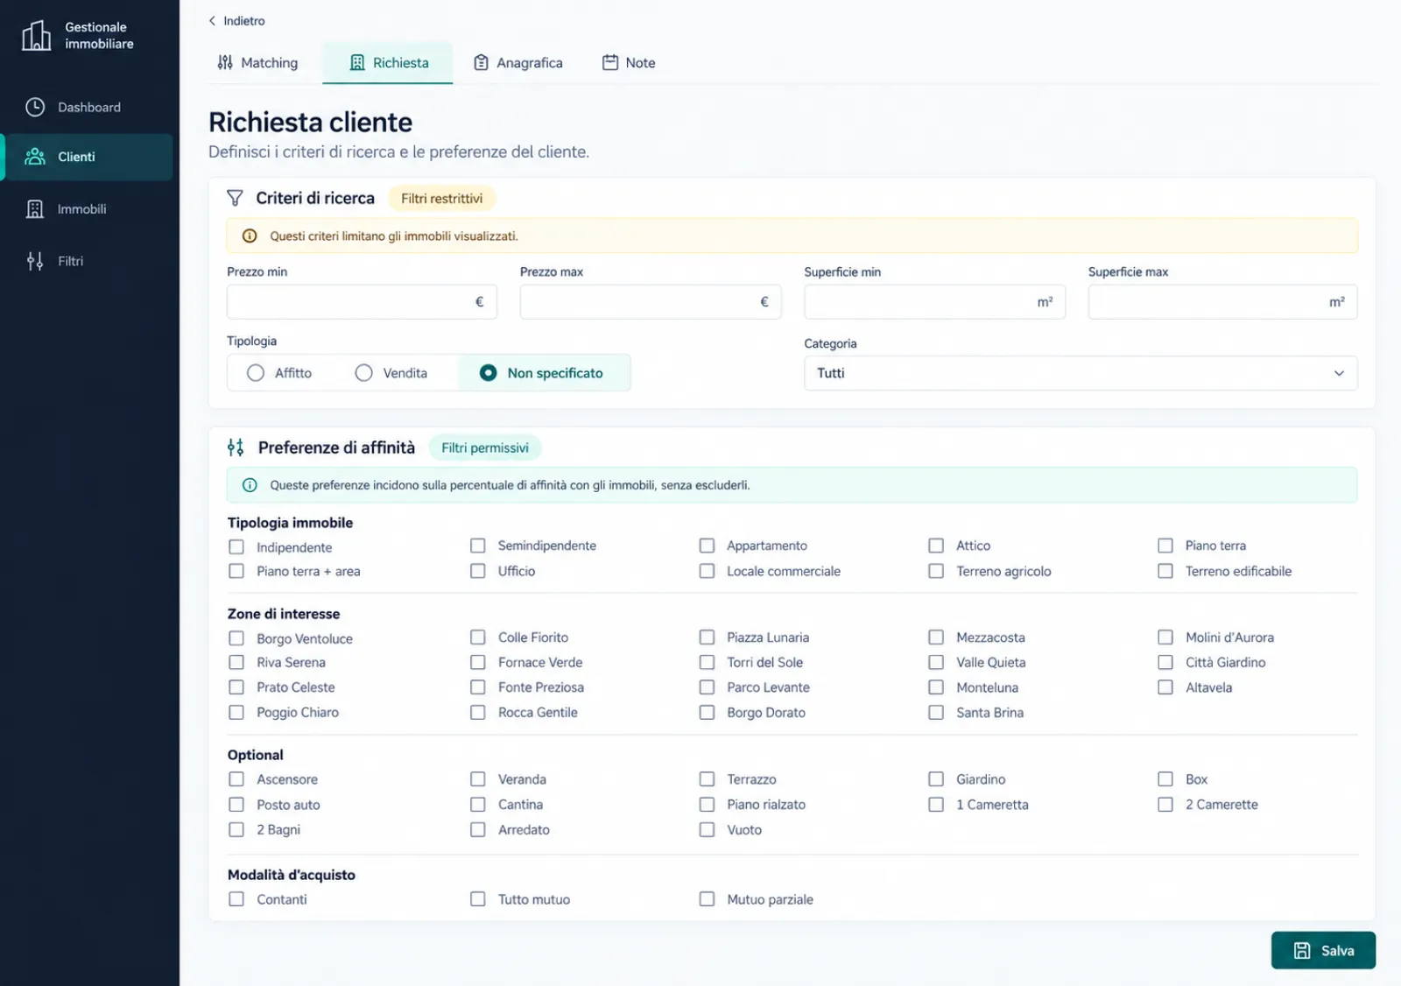Click the Anagrafica clipboard icon
1401x986 pixels.
[x=481, y=62]
